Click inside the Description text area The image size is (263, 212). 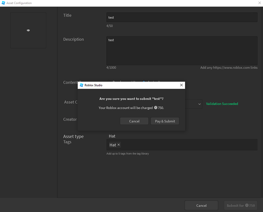point(182,51)
